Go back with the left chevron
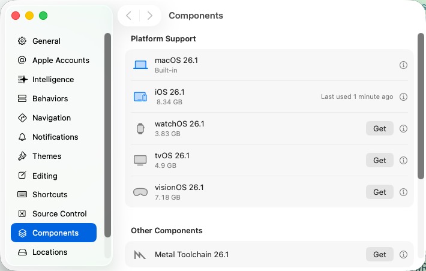This screenshot has width=426, height=271. pos(128,16)
